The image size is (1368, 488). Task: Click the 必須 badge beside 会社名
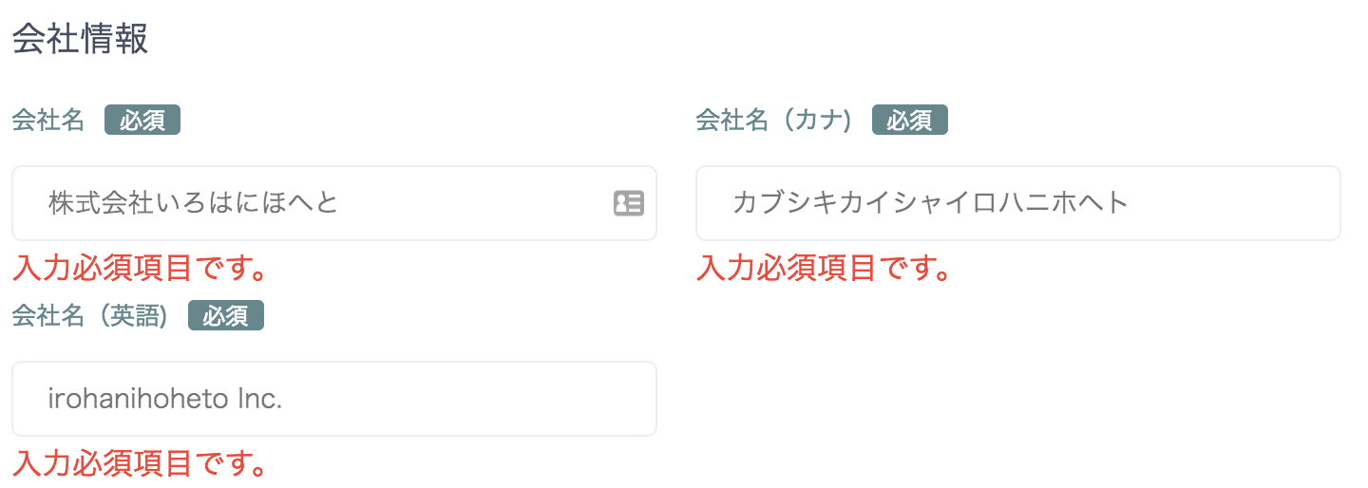coord(142,121)
